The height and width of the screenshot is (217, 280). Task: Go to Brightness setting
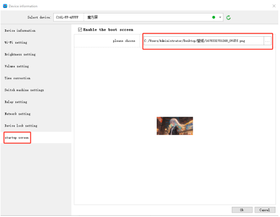click(x=20, y=54)
